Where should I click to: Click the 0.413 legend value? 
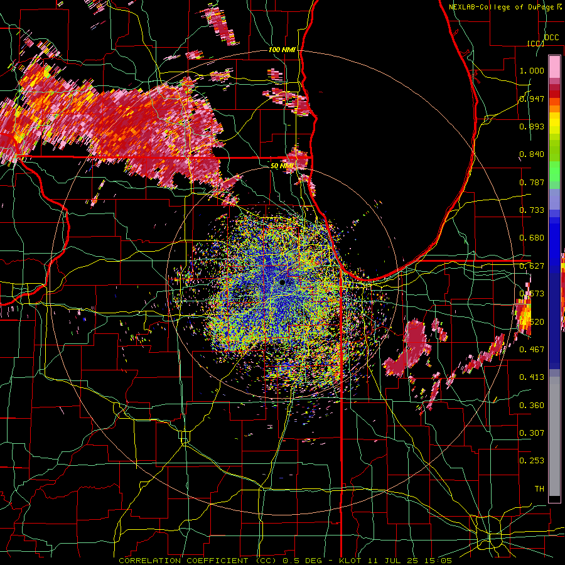[x=532, y=377]
